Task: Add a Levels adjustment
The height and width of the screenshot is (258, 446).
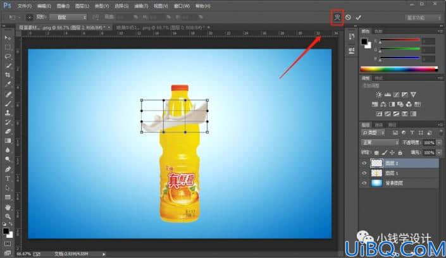Action: tap(387, 94)
